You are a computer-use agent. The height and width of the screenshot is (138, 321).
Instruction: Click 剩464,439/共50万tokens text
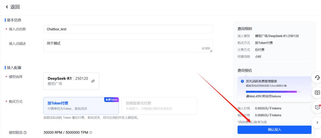pos(263,96)
